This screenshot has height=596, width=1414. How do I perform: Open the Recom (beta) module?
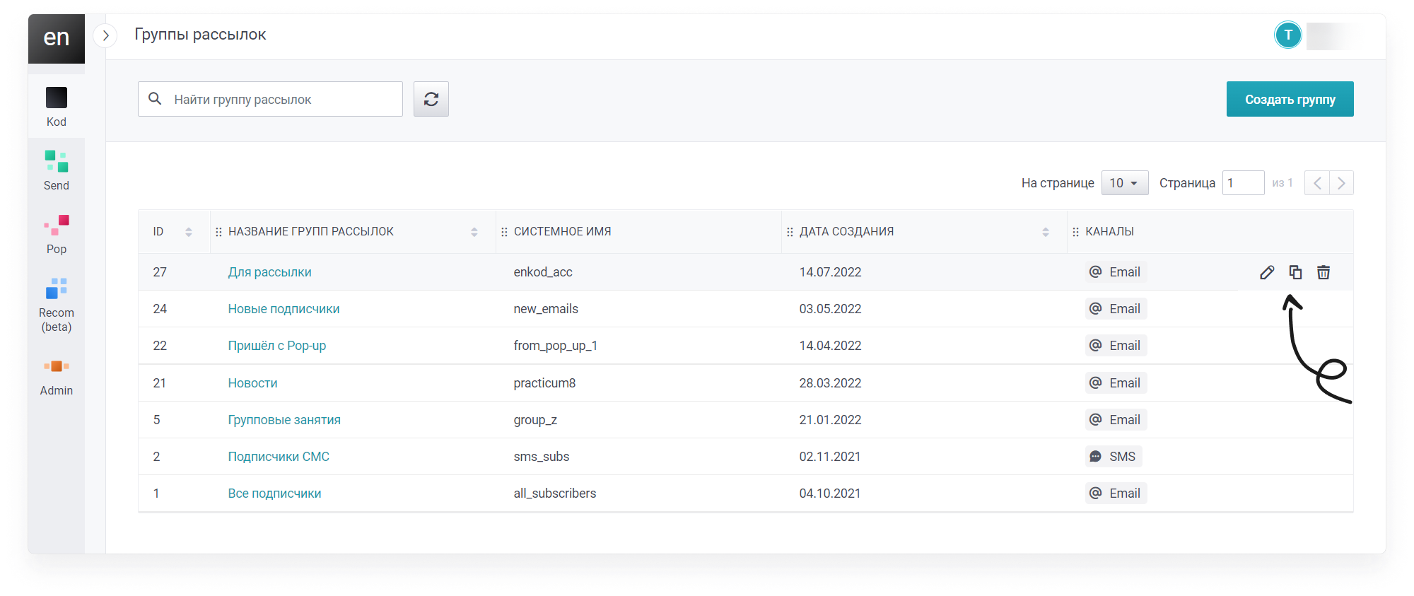click(x=57, y=305)
